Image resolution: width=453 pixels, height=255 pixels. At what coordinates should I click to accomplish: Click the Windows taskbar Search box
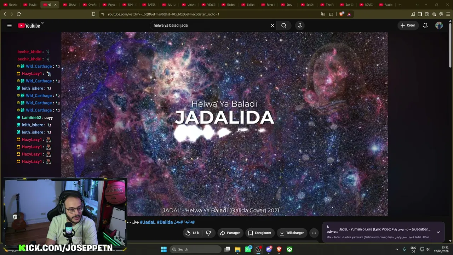click(195, 249)
